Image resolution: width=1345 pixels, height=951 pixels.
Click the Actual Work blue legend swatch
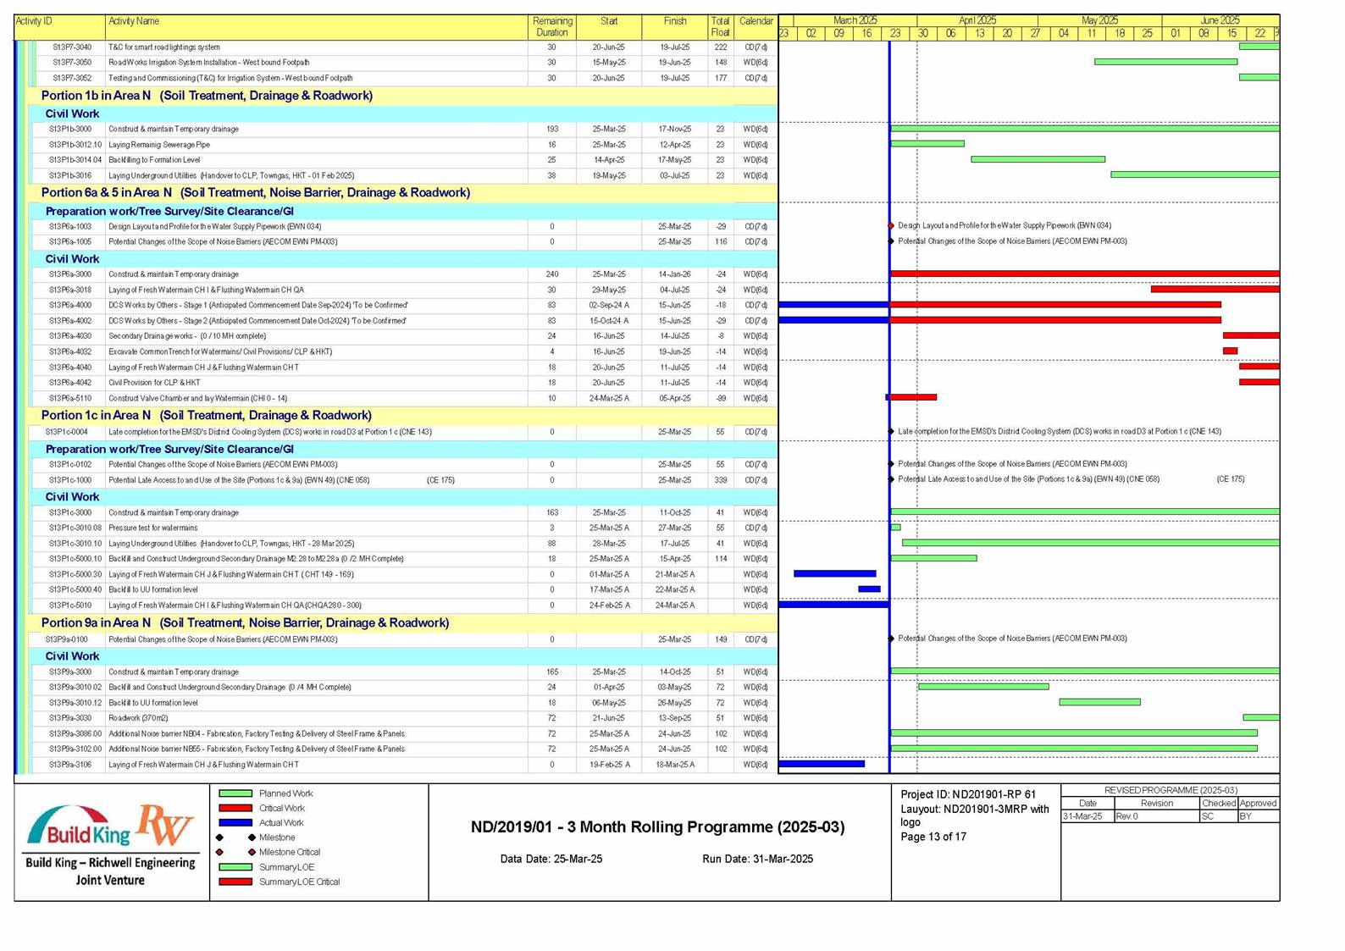pyautogui.click(x=235, y=822)
